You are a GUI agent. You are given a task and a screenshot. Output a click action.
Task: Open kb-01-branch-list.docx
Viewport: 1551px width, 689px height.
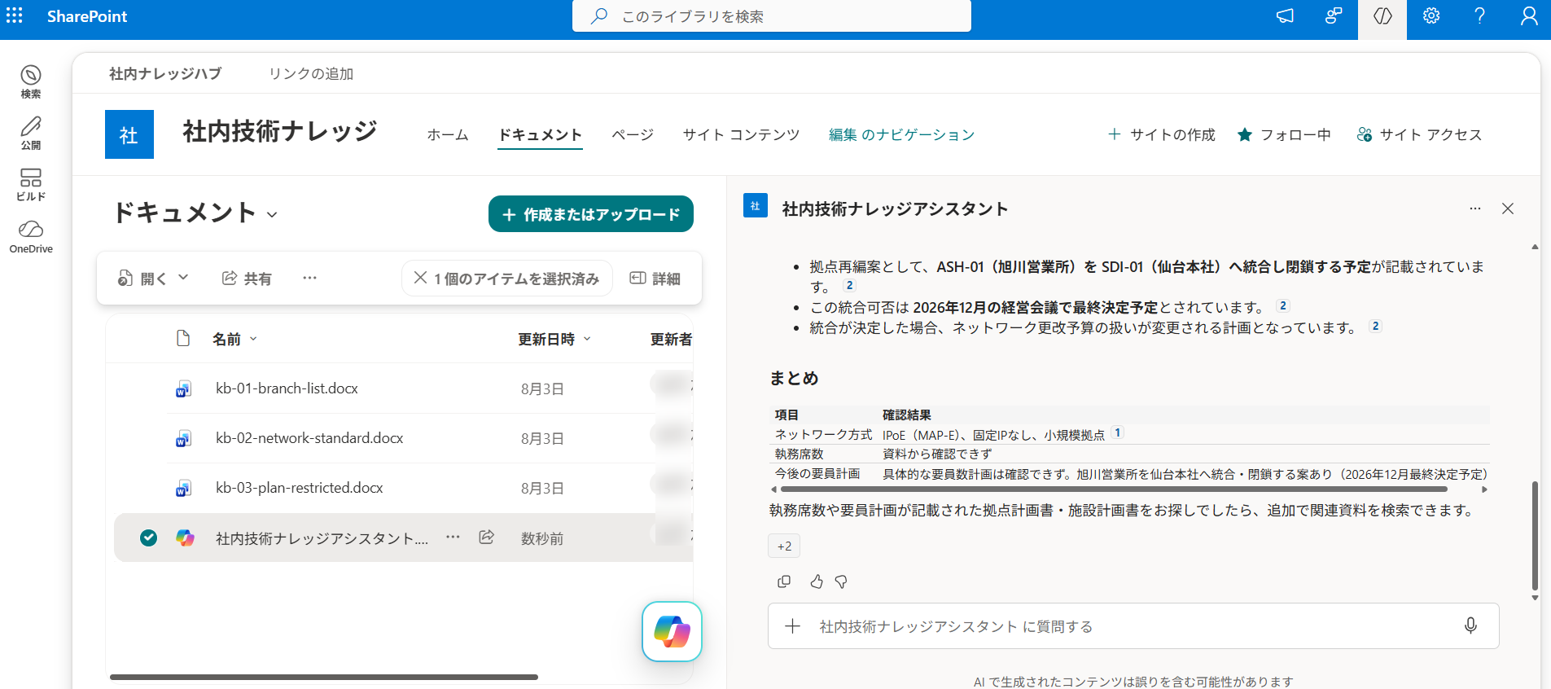pyautogui.click(x=287, y=388)
